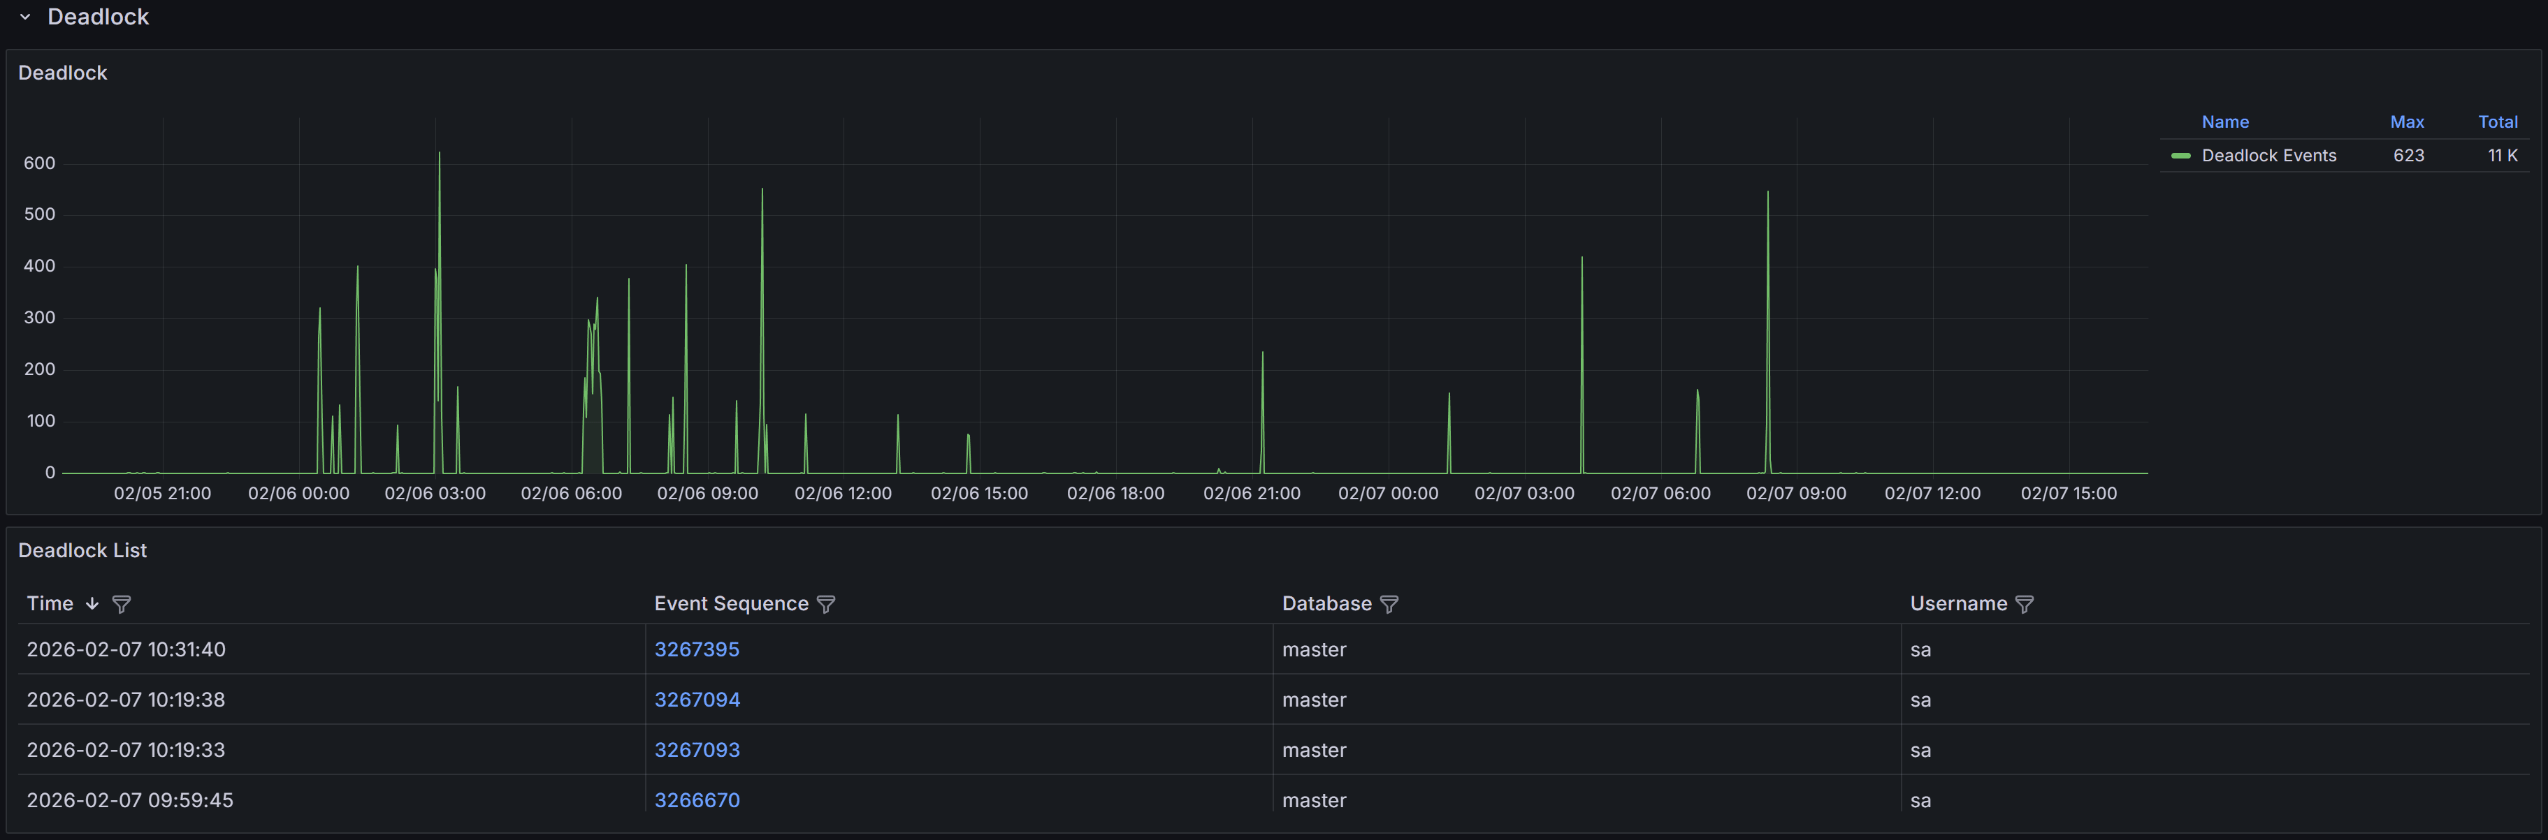This screenshot has height=840, width=2548.
Task: Click the Time column header
Action: tap(50, 603)
